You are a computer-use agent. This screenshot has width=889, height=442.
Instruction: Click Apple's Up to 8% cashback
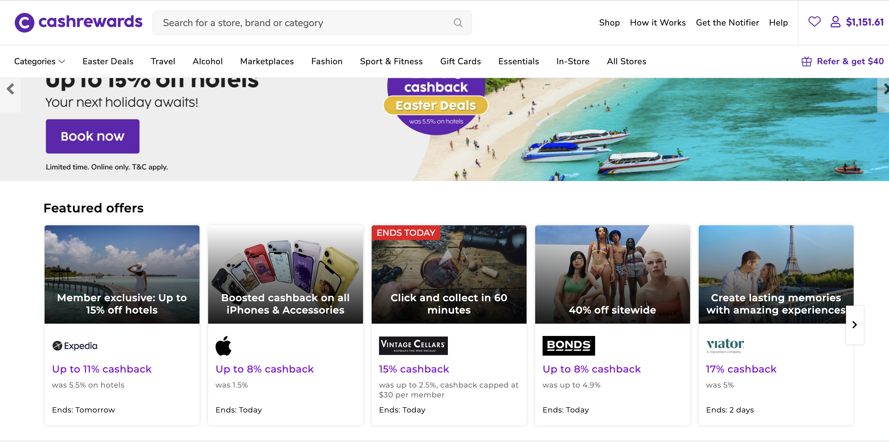pyautogui.click(x=264, y=369)
